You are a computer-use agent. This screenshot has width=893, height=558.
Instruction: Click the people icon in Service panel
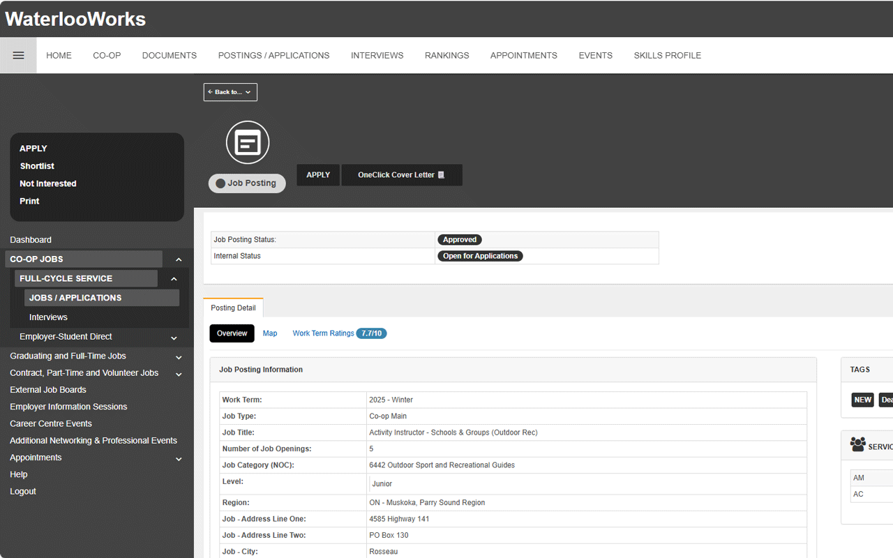(x=857, y=444)
